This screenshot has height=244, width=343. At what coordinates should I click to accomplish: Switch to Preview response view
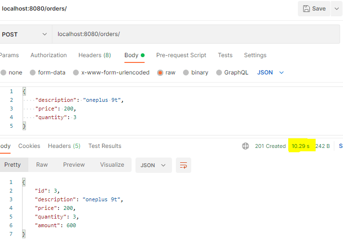tap(74, 165)
